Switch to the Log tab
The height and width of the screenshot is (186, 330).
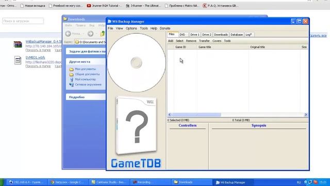click(249, 35)
